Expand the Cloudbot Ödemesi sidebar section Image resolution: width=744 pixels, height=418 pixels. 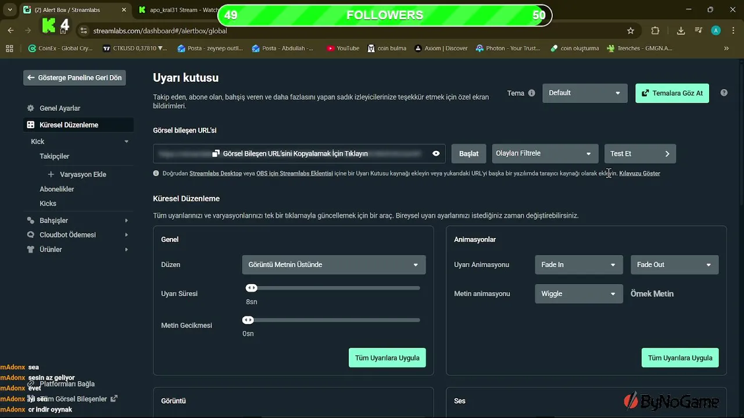pyautogui.click(x=127, y=235)
